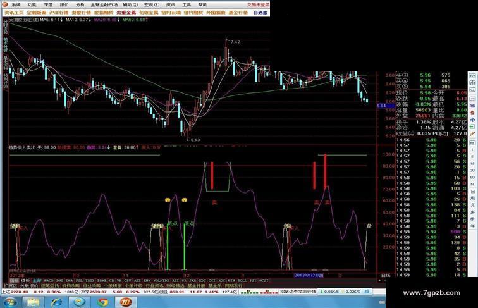Select the 年 yearly period button

coord(472,226)
